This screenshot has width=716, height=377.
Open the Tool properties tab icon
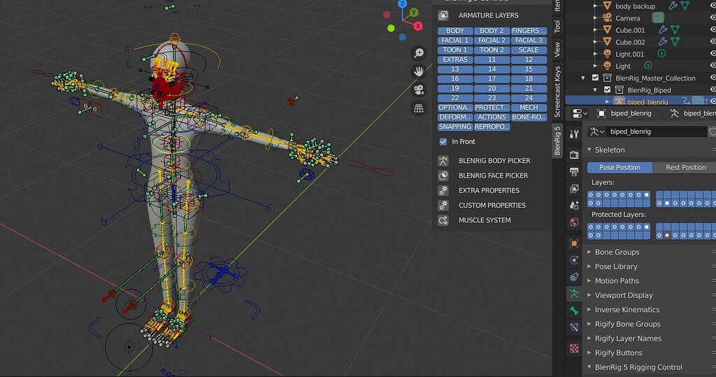point(574,134)
